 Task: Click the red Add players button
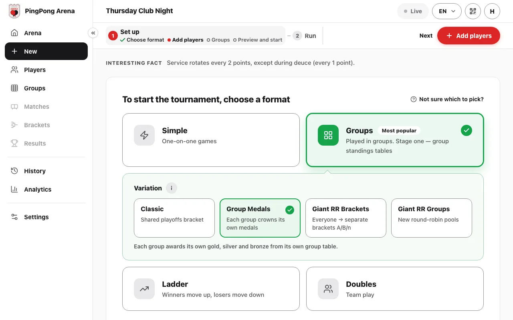click(x=469, y=36)
